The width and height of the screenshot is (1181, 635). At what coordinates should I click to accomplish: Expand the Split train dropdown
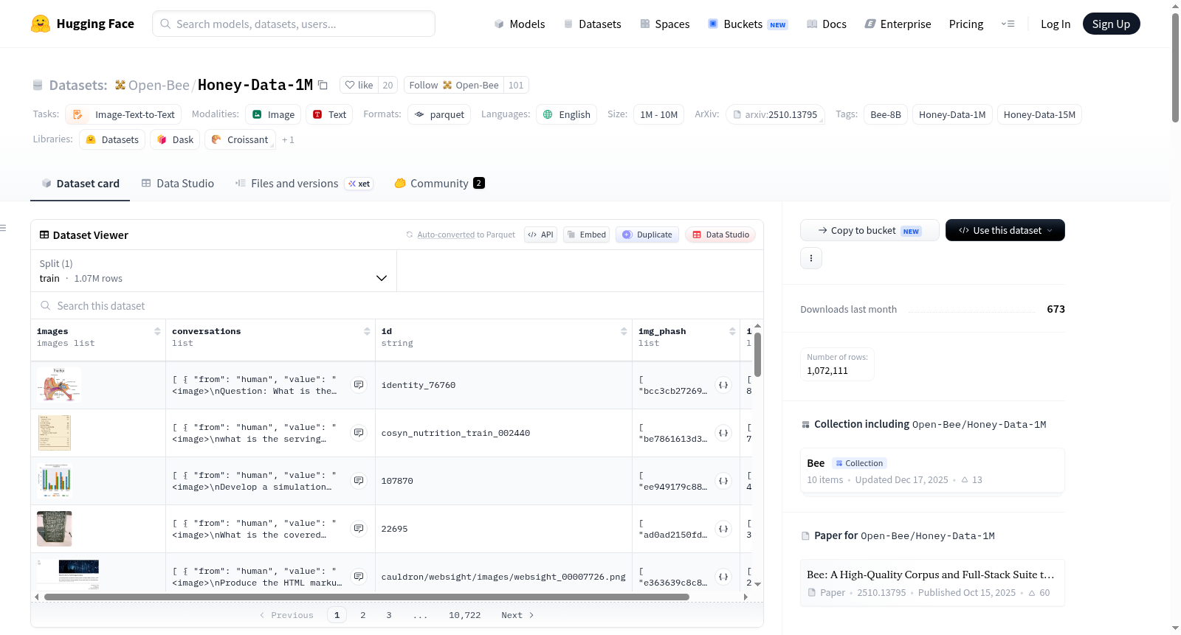[x=214, y=271]
